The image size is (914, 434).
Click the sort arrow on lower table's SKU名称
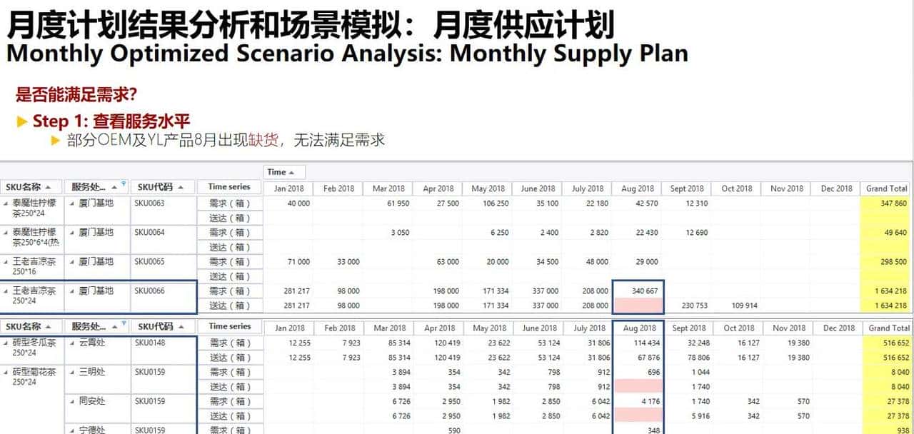click(x=47, y=327)
